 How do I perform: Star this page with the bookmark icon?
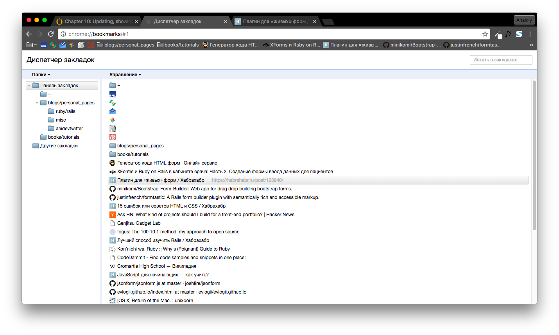click(x=485, y=34)
